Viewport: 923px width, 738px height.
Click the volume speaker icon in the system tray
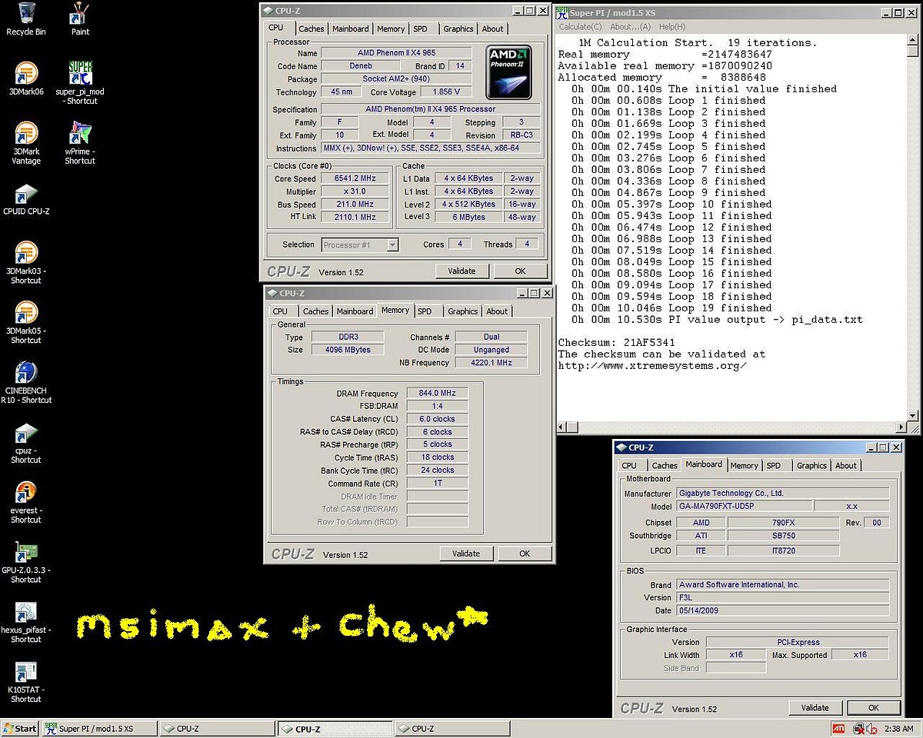tap(871, 728)
